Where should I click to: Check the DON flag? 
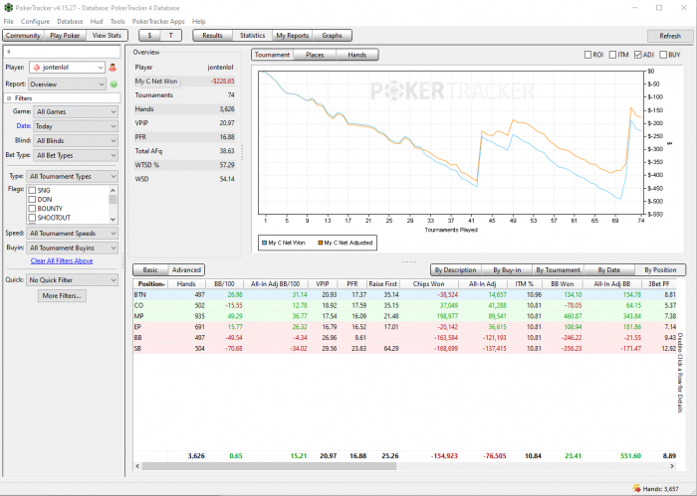[x=32, y=200]
